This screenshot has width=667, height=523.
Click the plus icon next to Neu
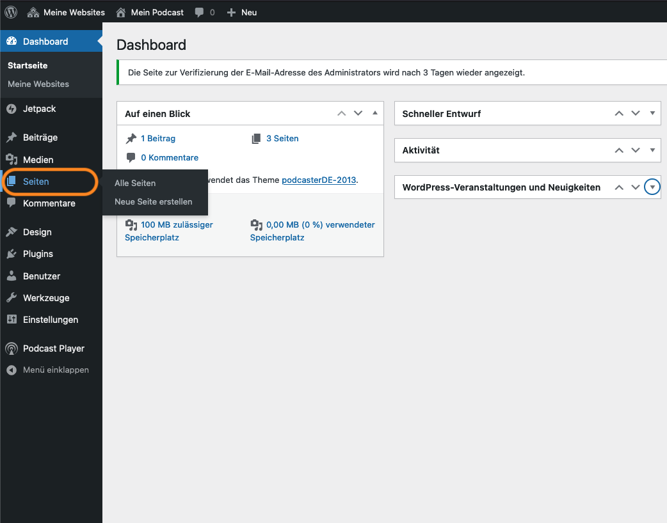coord(231,12)
